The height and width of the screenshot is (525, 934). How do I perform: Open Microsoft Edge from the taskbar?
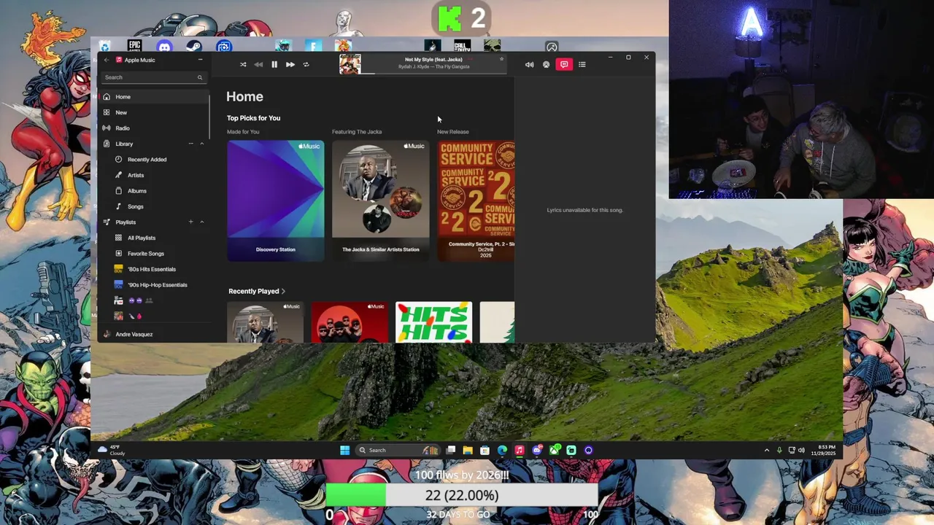(x=502, y=450)
